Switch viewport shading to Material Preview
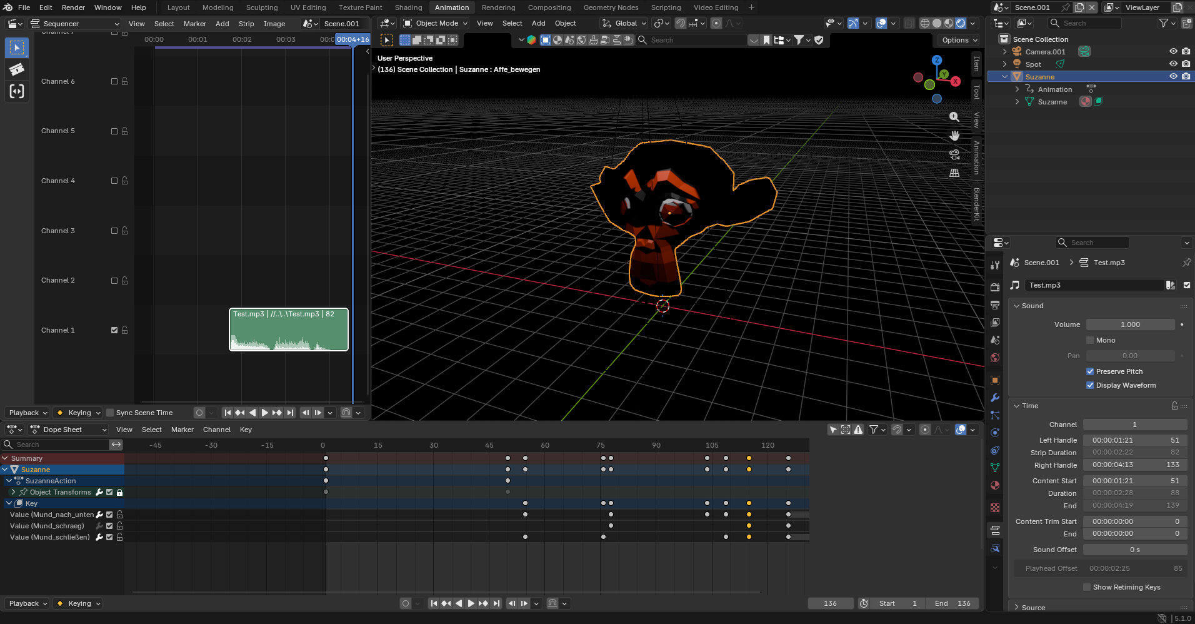Screen dimensions: 1195x624 949,23
